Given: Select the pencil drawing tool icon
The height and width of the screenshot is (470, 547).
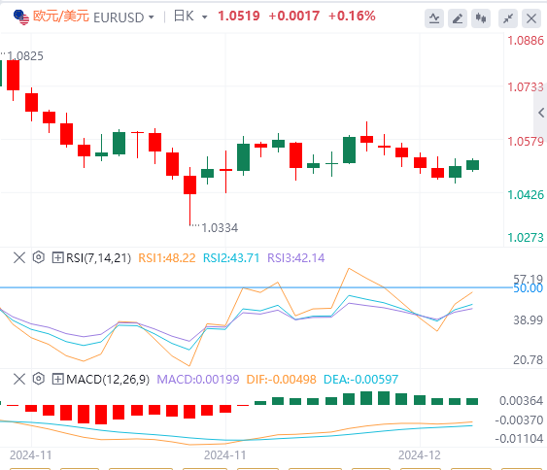Looking at the screenshot, I should coord(458,18).
